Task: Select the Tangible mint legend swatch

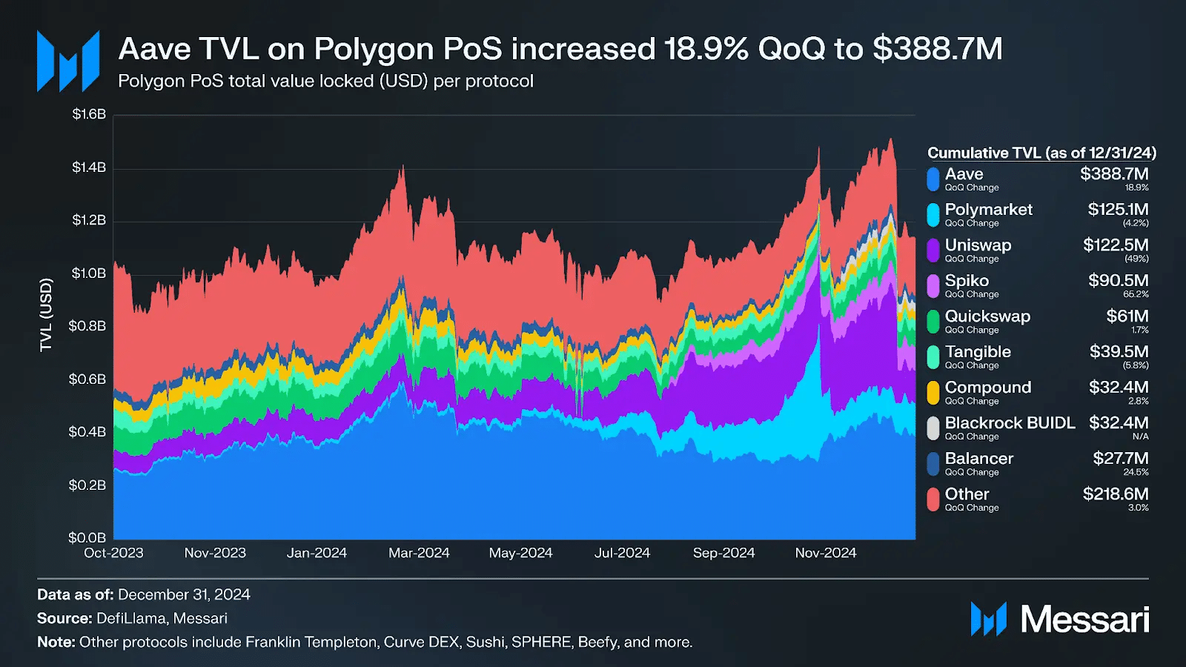Action: pyautogui.click(x=933, y=357)
